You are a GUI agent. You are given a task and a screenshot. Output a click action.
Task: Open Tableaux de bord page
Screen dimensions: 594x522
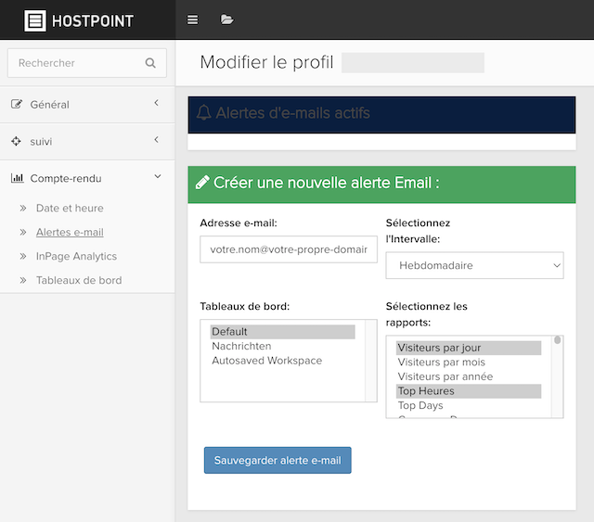79,280
